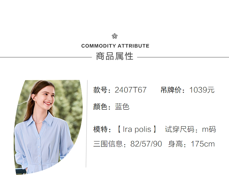Click the horizontal line left of 商品属性

pos(46,57)
